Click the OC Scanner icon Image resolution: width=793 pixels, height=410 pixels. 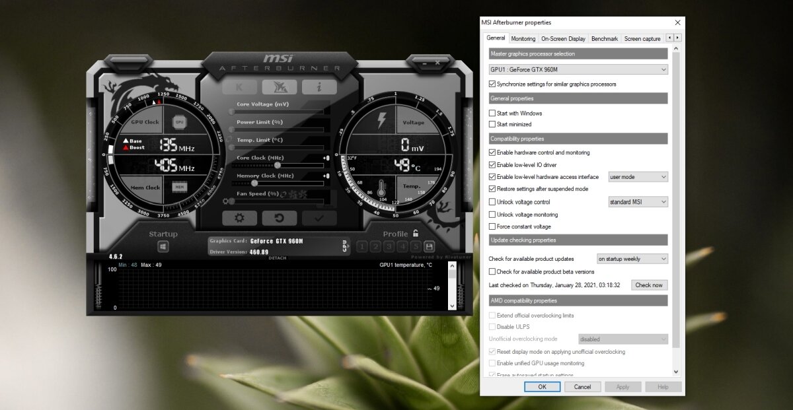[x=280, y=87]
